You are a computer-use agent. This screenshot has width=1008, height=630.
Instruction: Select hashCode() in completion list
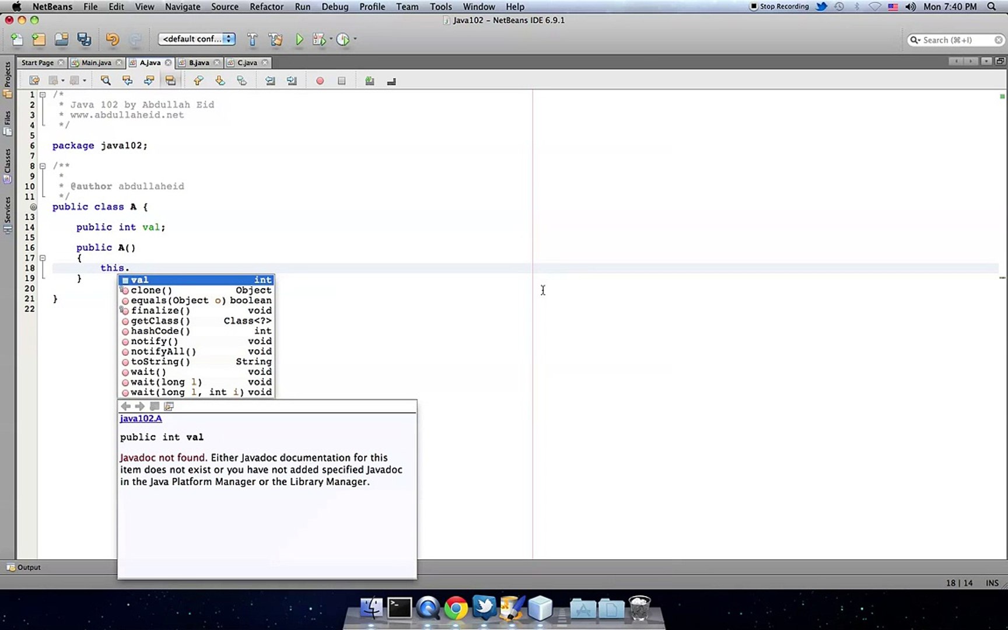point(197,331)
